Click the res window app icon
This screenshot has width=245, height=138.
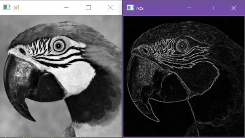coord(130,8)
